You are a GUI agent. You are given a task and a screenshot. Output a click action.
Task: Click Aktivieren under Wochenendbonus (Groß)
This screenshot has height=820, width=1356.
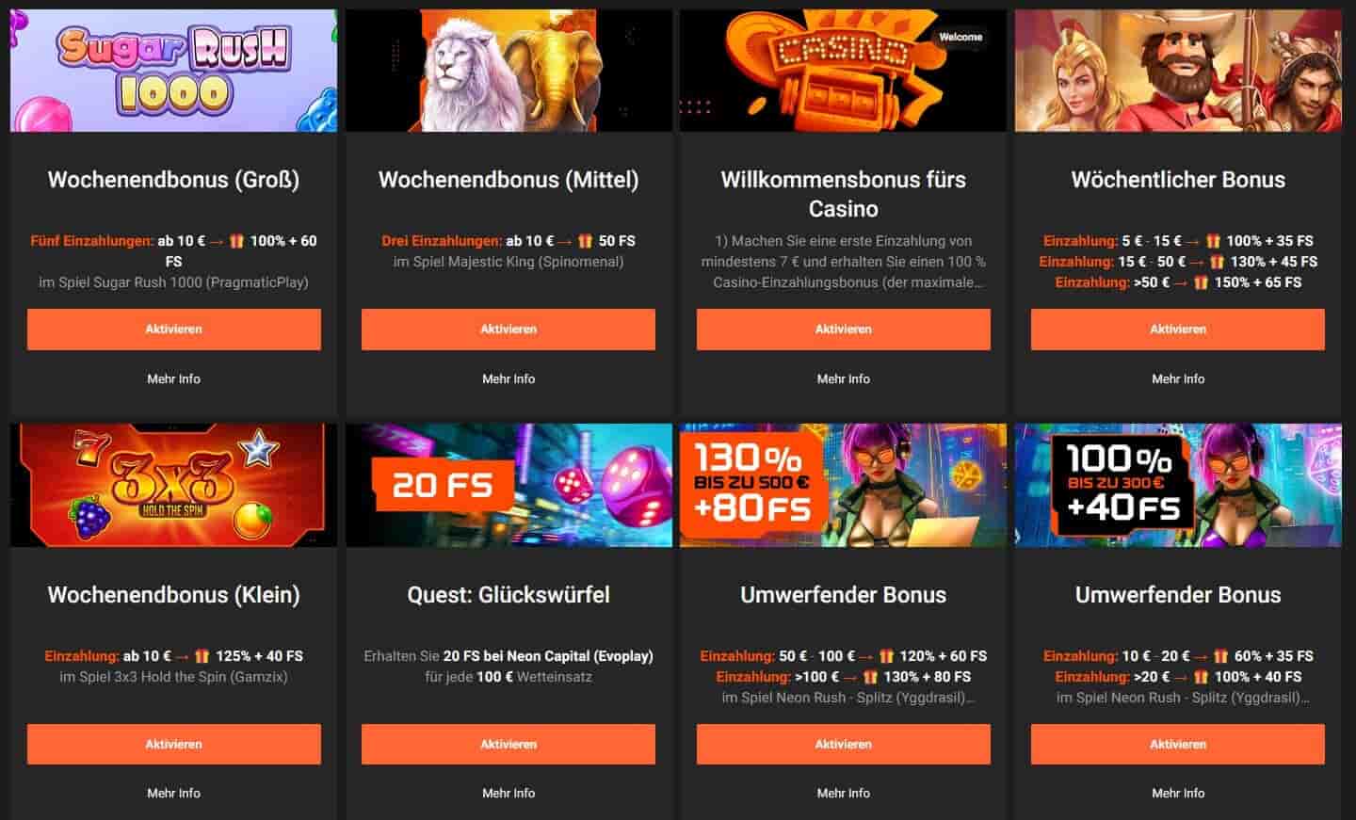[173, 330]
